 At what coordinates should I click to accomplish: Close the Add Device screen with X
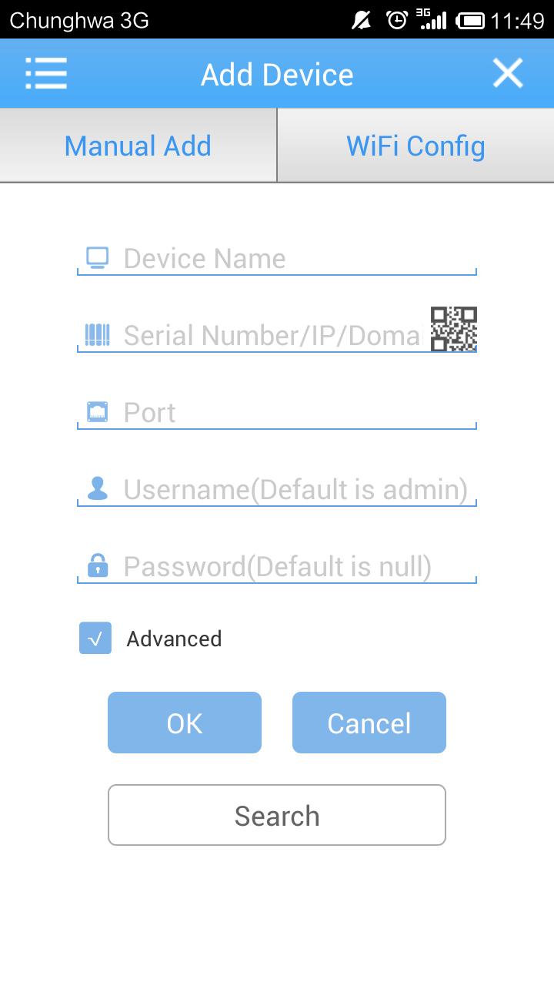click(508, 73)
